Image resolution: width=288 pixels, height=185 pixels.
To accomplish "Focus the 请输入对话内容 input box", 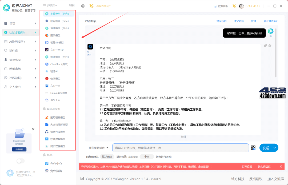I will coord(181,148).
